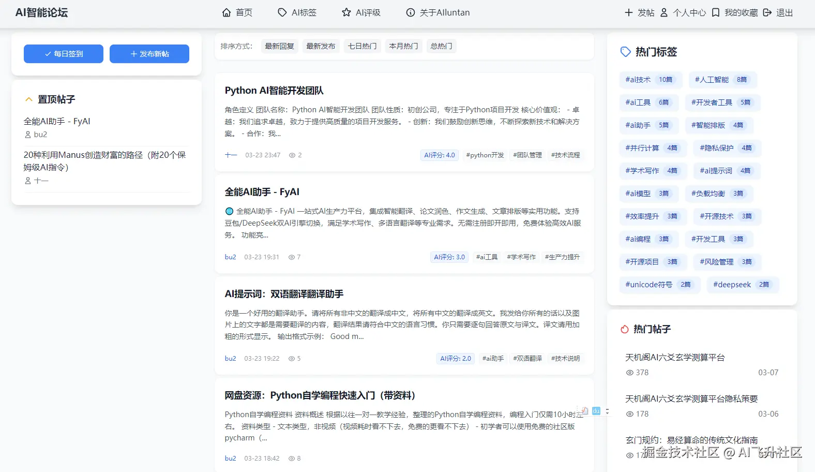Viewport: 815px width, 472px height.
Task: Open hot post 天机阁AI六爻玄学测算平台
Action: (x=675, y=358)
